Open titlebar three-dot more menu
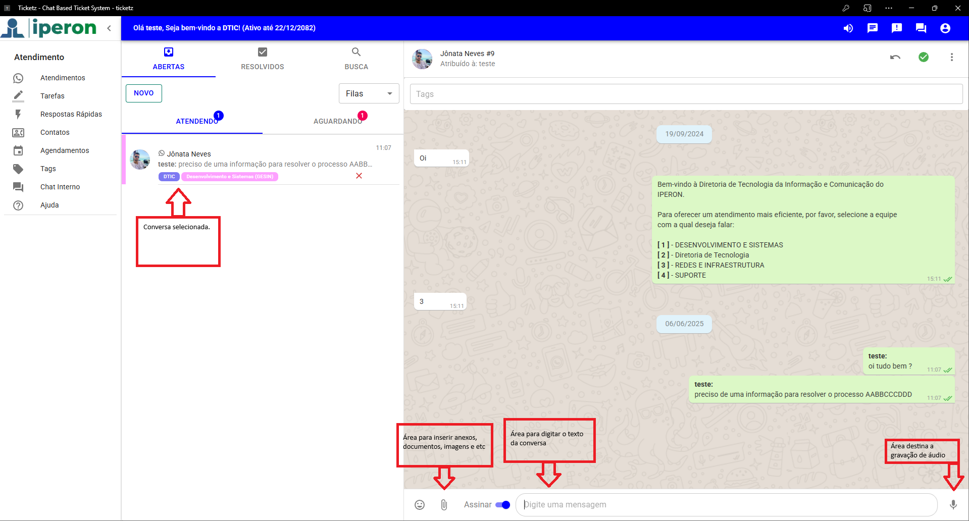Image resolution: width=969 pixels, height=521 pixels. tap(889, 8)
